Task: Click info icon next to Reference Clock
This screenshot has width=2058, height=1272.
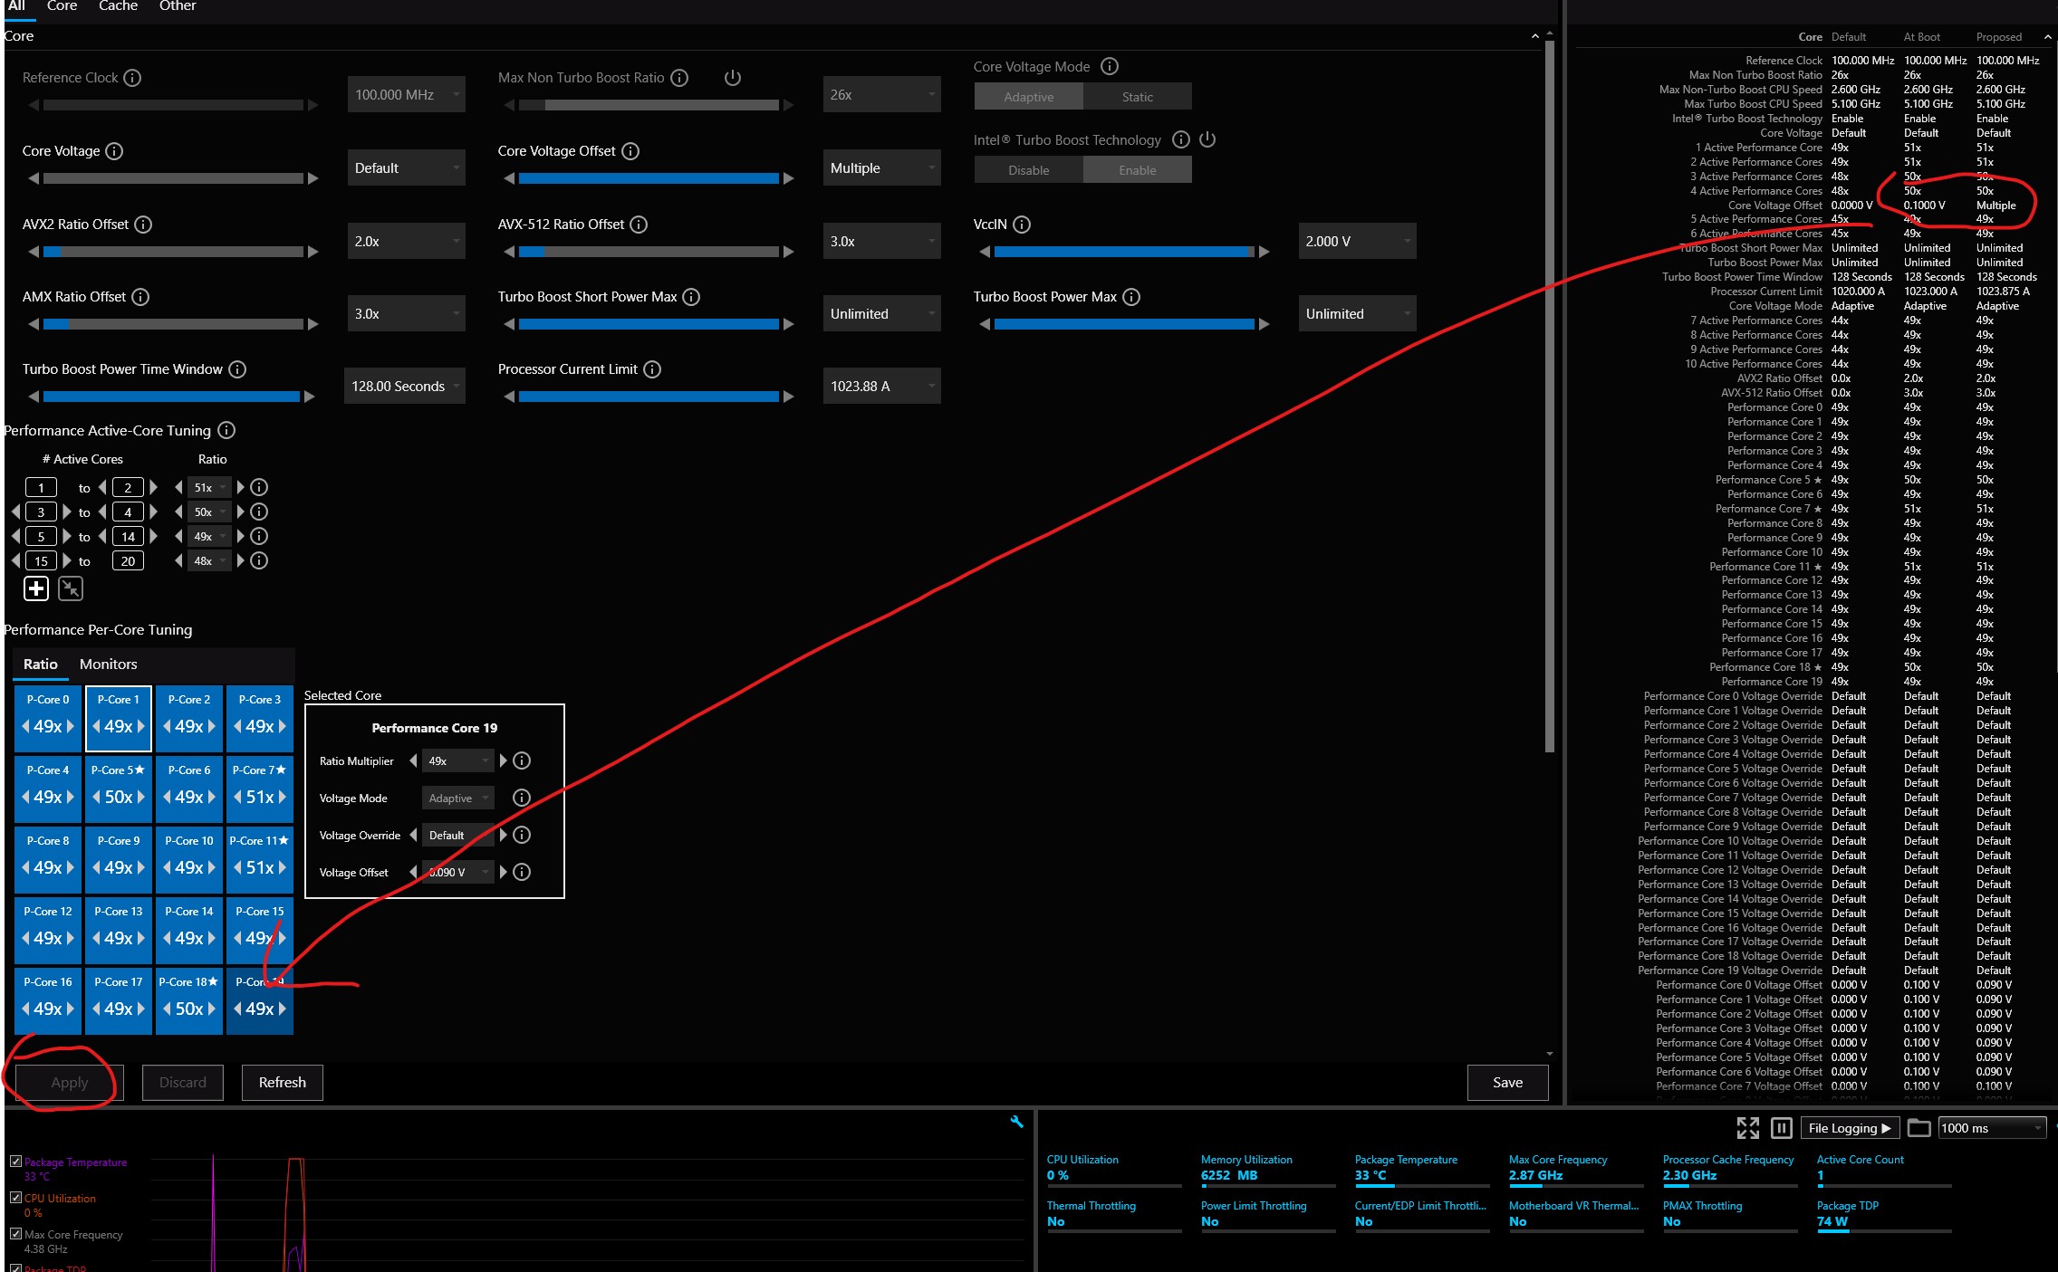Action: click(x=132, y=78)
